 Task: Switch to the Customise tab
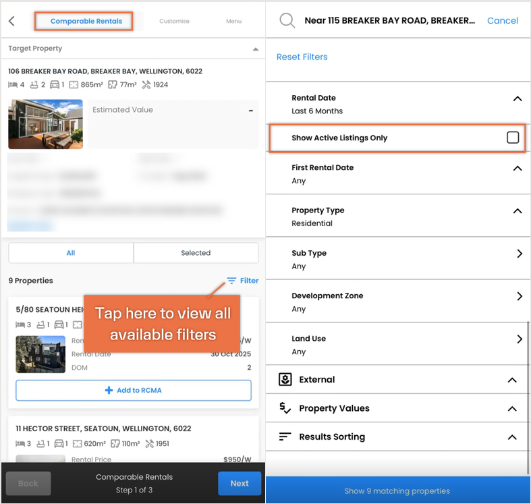tap(174, 21)
